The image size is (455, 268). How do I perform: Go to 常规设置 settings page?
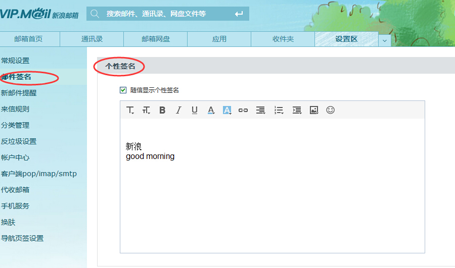[15, 61]
